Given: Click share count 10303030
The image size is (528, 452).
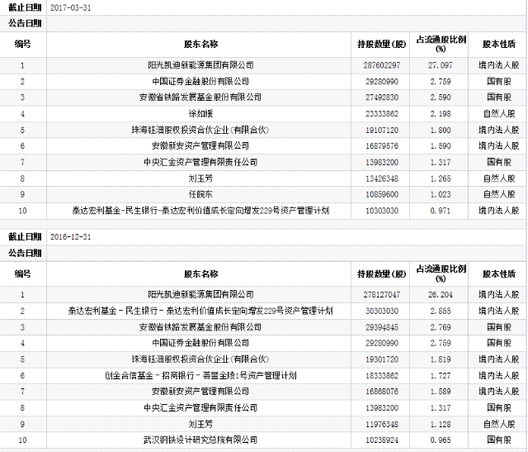Looking at the screenshot, I should coord(382,211).
